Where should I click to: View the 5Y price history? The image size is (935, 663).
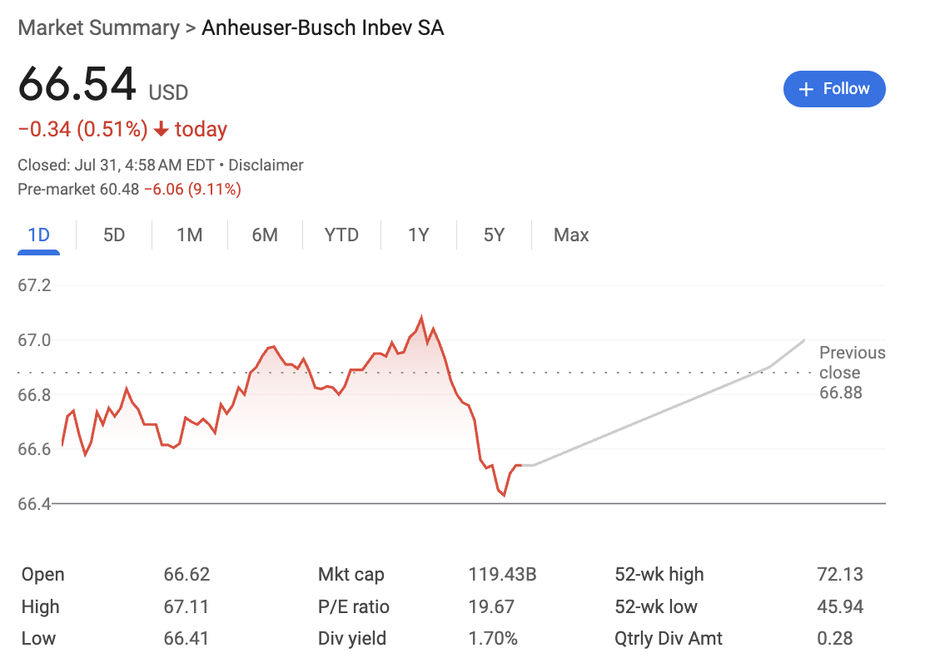click(493, 235)
